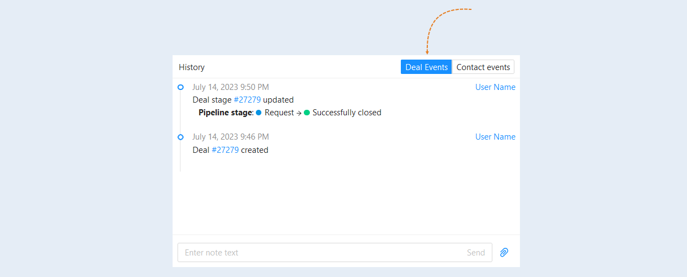This screenshot has width=687, height=277.
Task: Open deal #27279 link in created event
Action: click(225, 150)
